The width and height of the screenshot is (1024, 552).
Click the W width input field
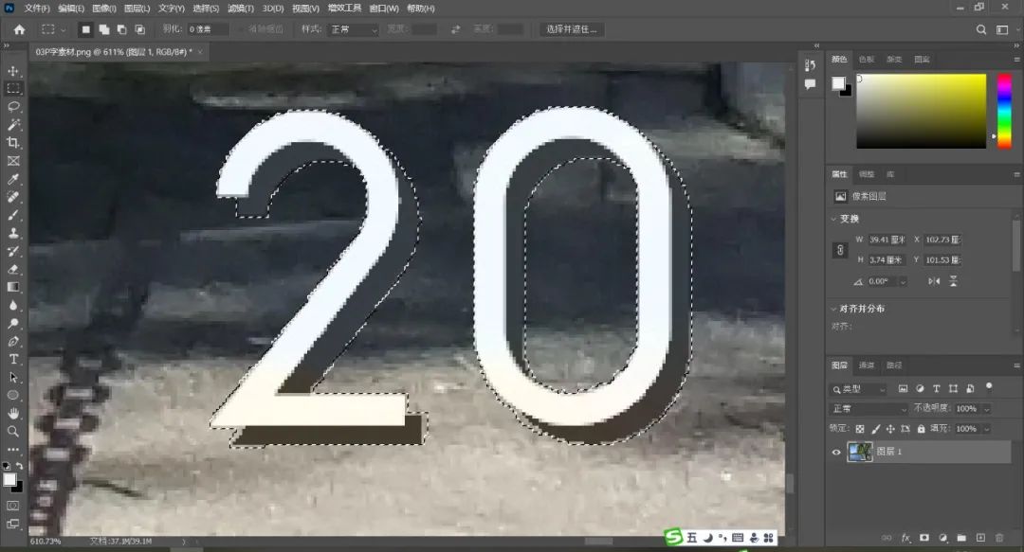pos(887,240)
